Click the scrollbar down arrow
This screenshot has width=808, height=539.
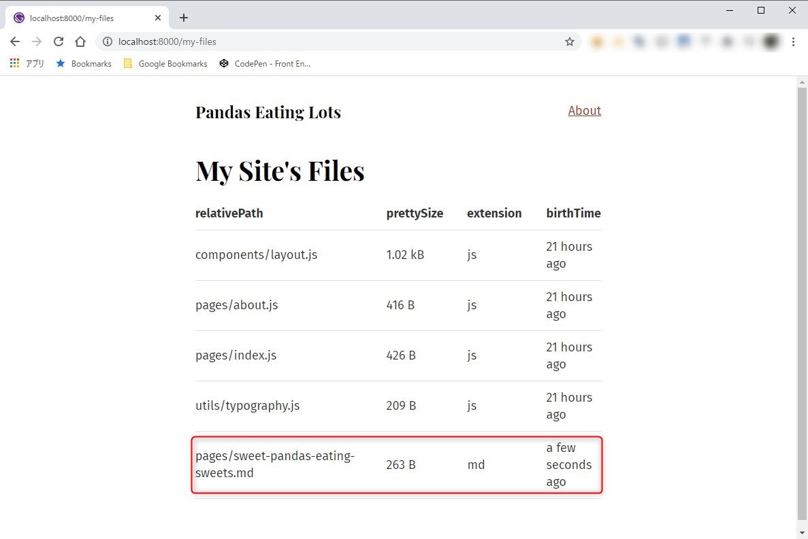coord(802,533)
